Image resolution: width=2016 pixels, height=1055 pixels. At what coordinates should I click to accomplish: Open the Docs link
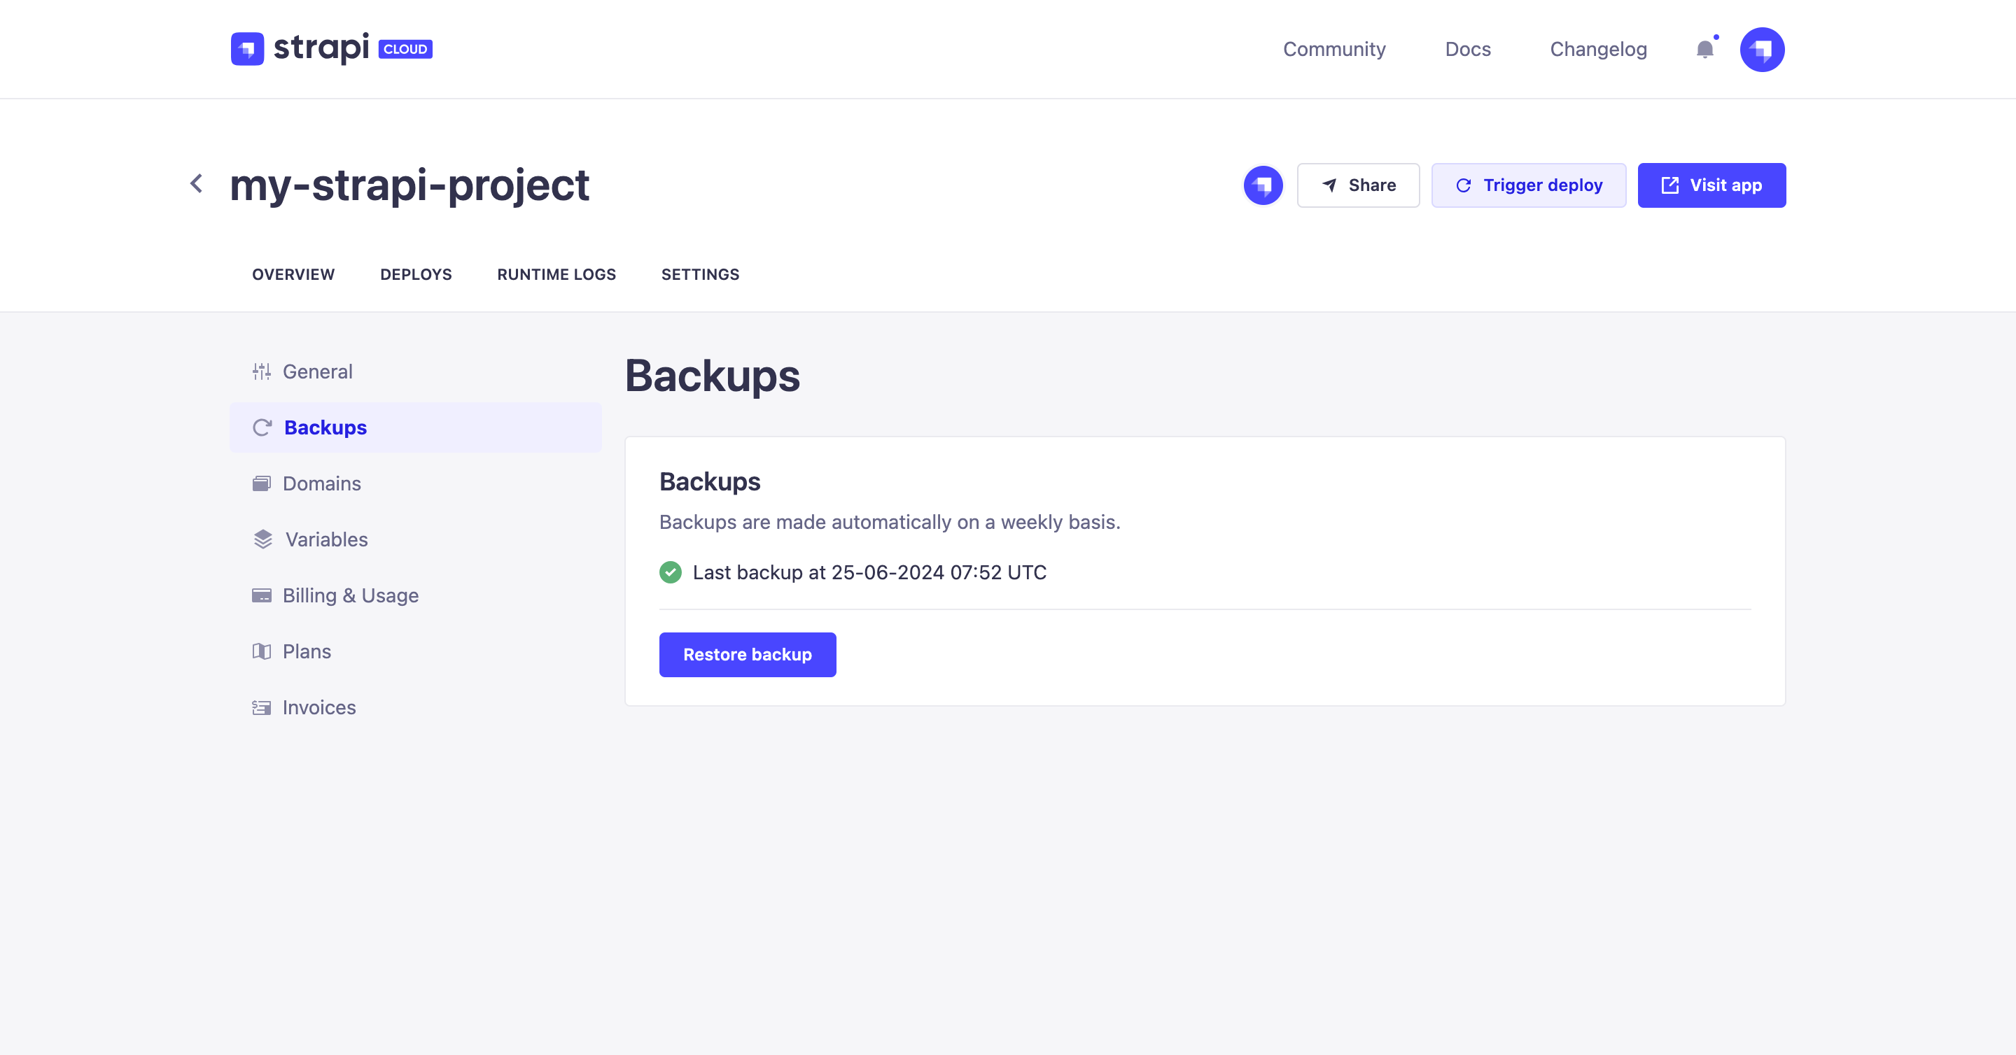tap(1467, 48)
